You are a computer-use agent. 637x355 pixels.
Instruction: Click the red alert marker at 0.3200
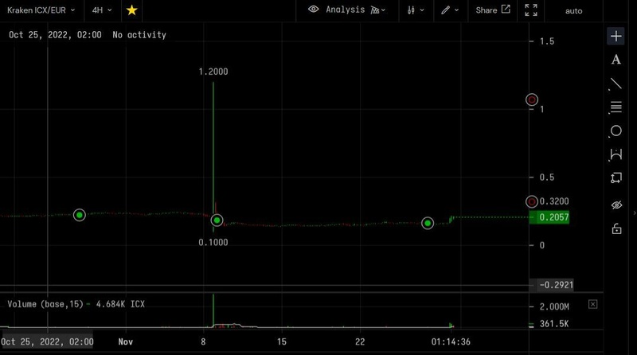(532, 201)
